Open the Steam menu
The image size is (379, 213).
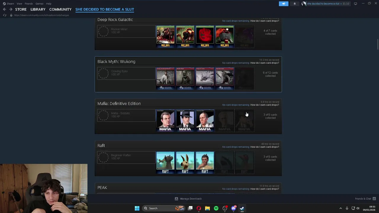(10, 4)
